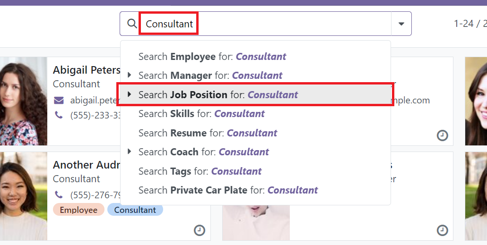Click the email icon on Abigail's card
Image resolution: width=487 pixels, height=245 pixels.
click(59, 100)
